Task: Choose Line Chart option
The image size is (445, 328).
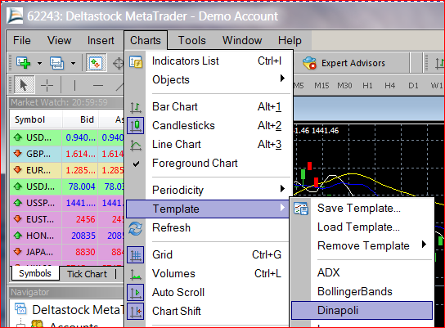Action: coord(209,144)
